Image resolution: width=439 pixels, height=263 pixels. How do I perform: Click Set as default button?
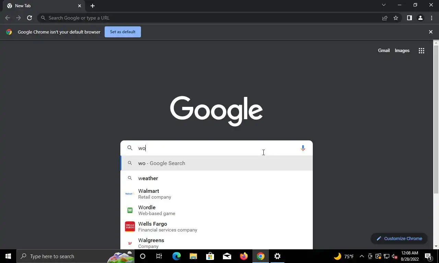coord(123,32)
